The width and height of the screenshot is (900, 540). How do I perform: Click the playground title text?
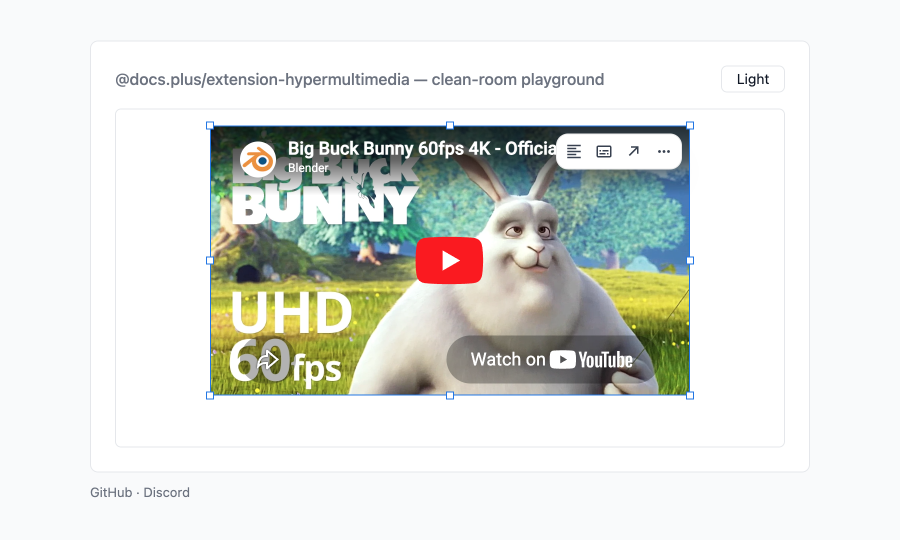click(x=359, y=79)
